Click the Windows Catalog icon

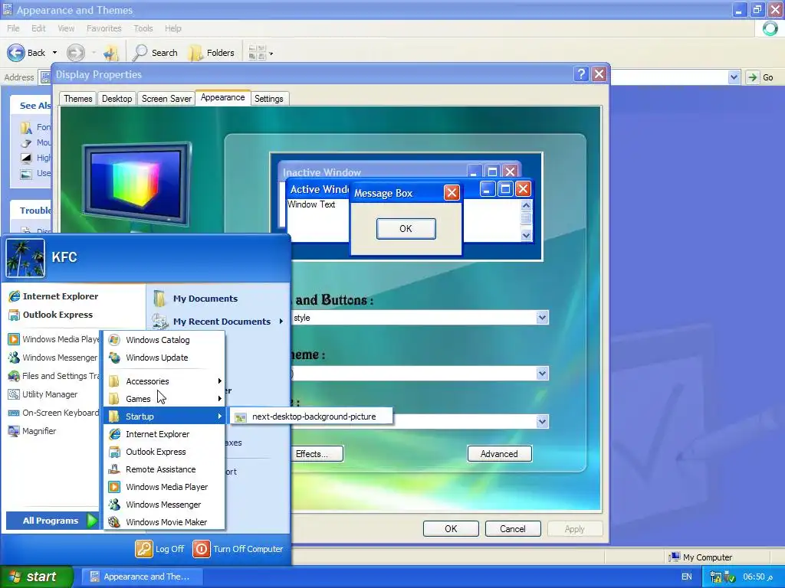(114, 340)
